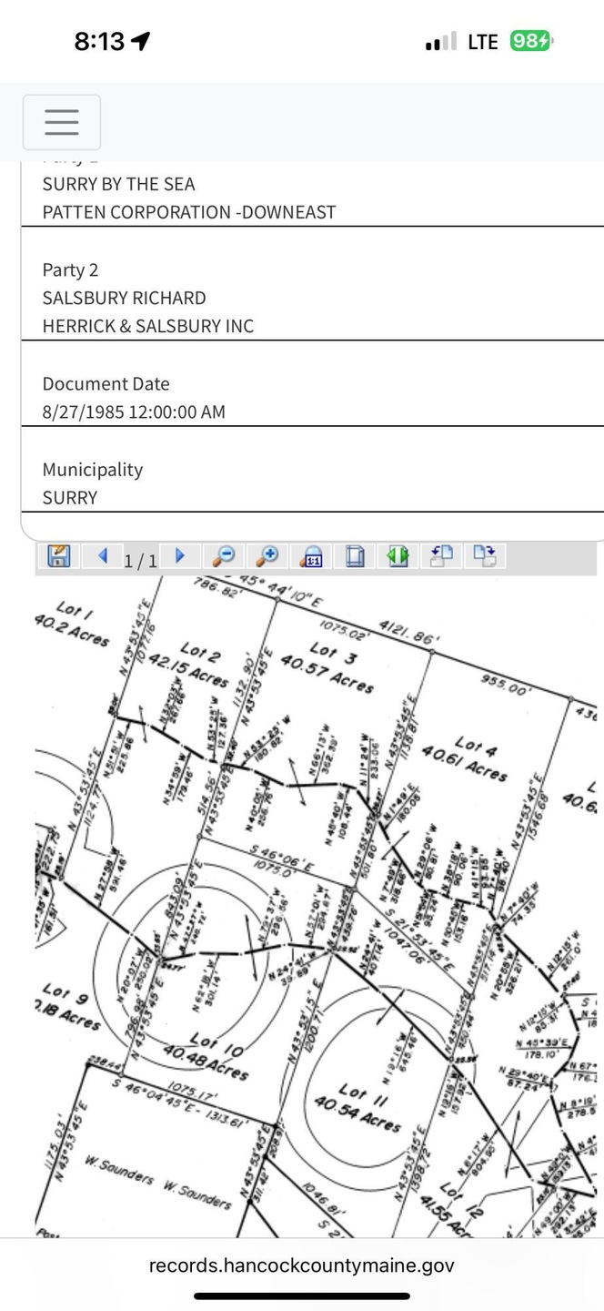Viewport: 604px width, 1311px height.
Task: Rotate the document counterclockwise
Action: (442, 555)
